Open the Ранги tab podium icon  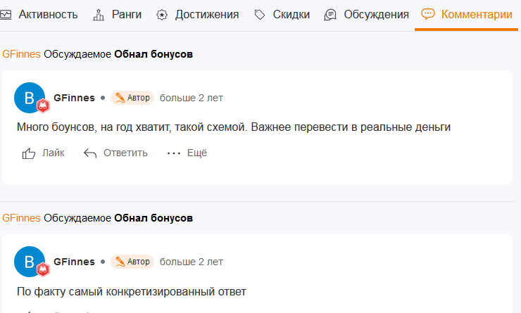pyautogui.click(x=99, y=15)
